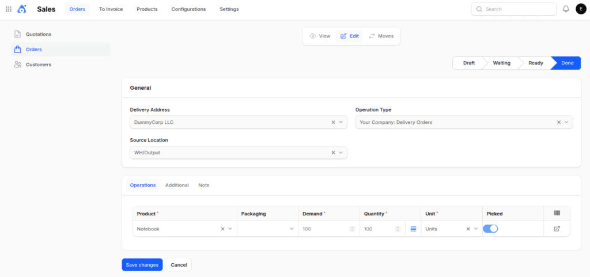The width and height of the screenshot is (590, 277).
Task: Open the Products menu
Action: pyautogui.click(x=147, y=9)
